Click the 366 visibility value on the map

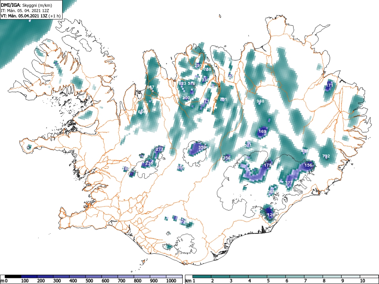181,167
